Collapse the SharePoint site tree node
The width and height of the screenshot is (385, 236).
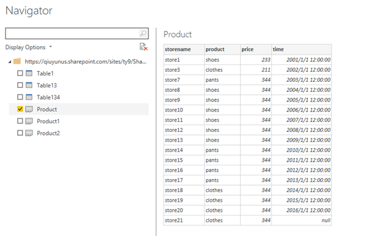[x=9, y=62]
